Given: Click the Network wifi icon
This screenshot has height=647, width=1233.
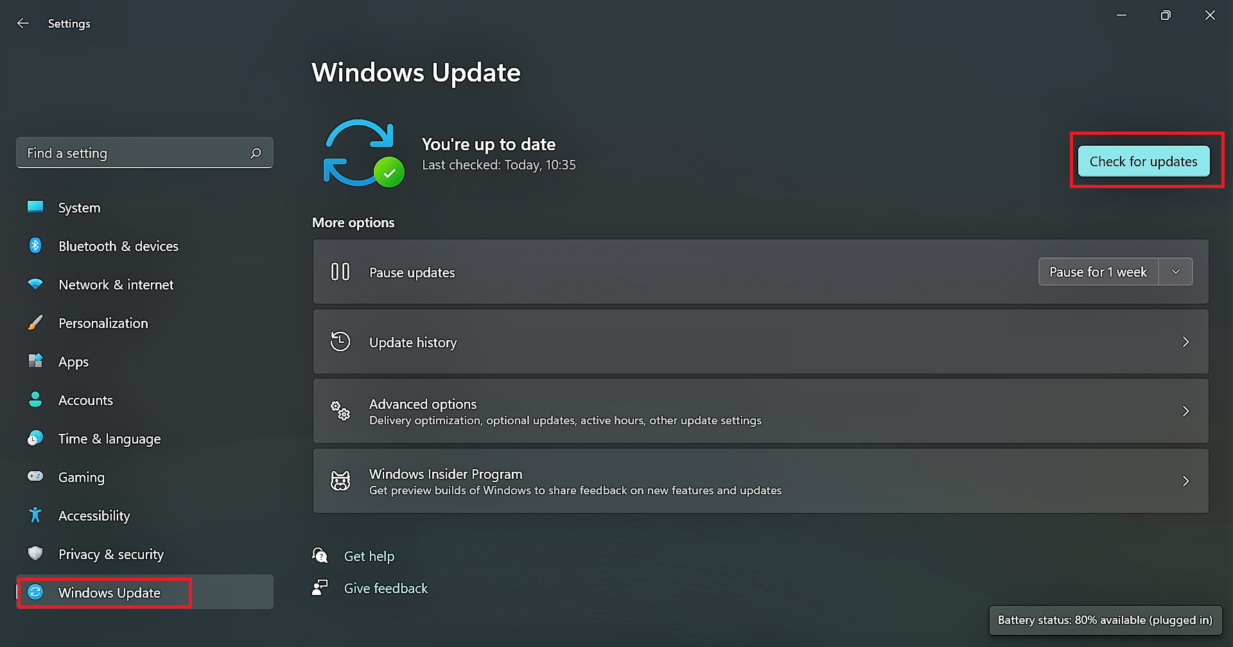Looking at the screenshot, I should [x=35, y=284].
